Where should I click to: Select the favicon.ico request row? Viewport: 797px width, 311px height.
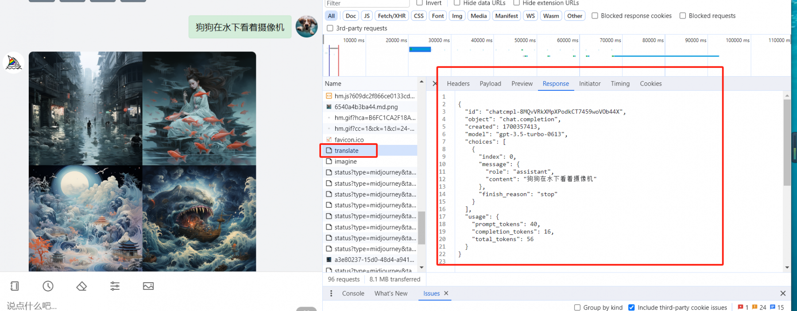[370, 140]
